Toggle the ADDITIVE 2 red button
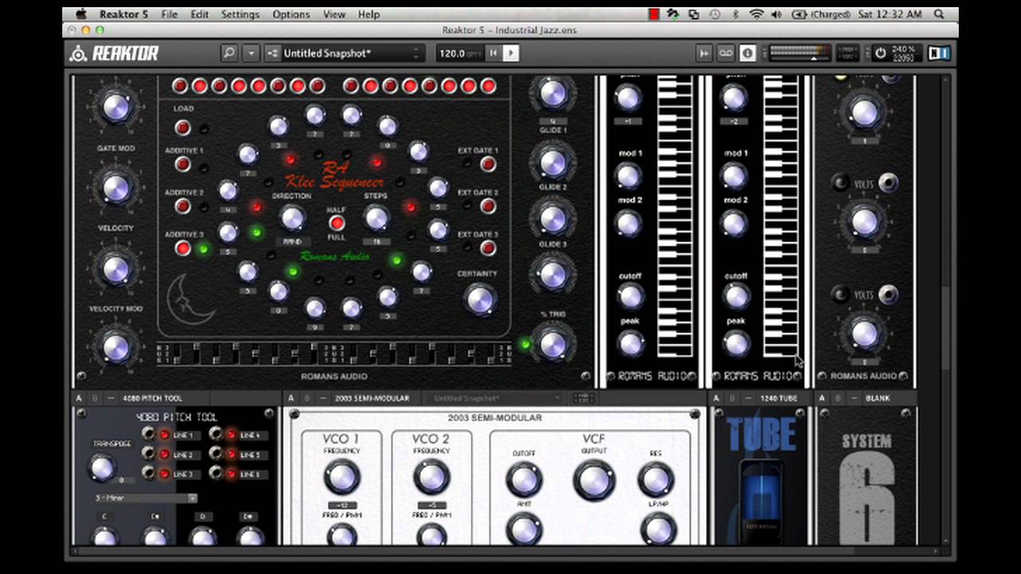 183,206
